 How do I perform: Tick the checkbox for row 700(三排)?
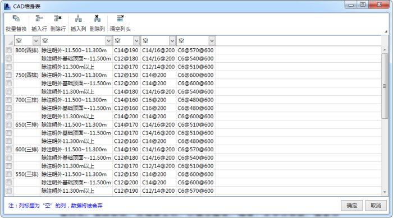point(9,100)
